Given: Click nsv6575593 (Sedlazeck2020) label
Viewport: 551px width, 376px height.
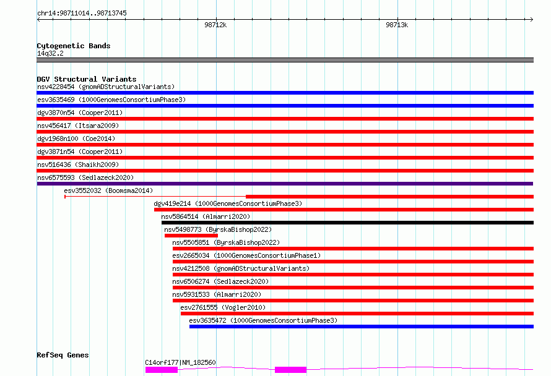Looking at the screenshot, I should 85,177.
